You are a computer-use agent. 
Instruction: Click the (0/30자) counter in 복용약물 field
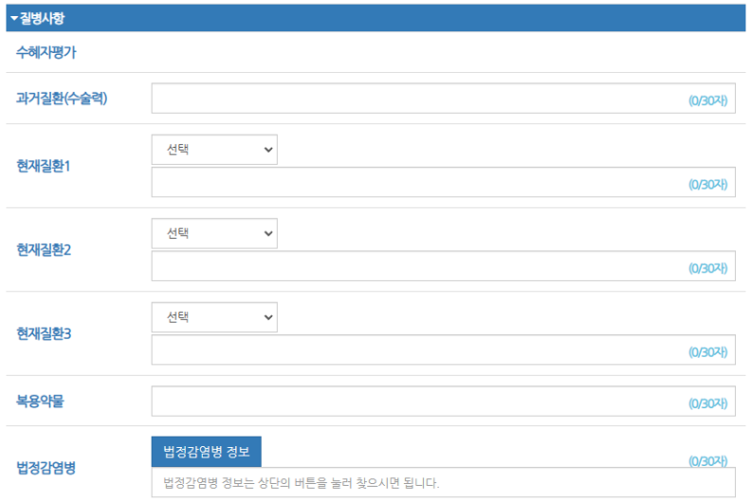point(708,403)
